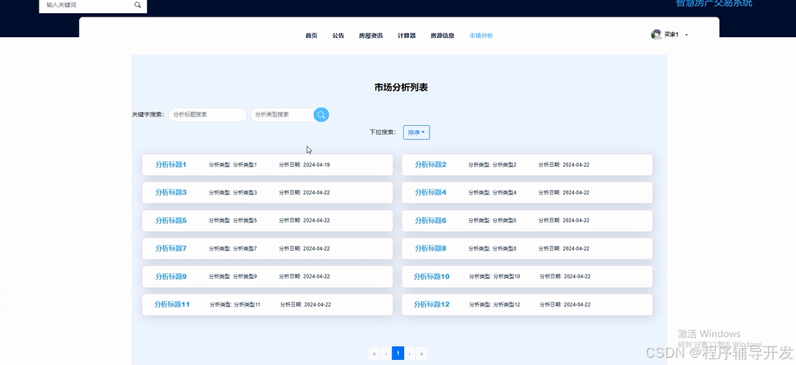The width and height of the screenshot is (796, 365).
Task: Select page 1 in pagination
Action: click(x=398, y=353)
